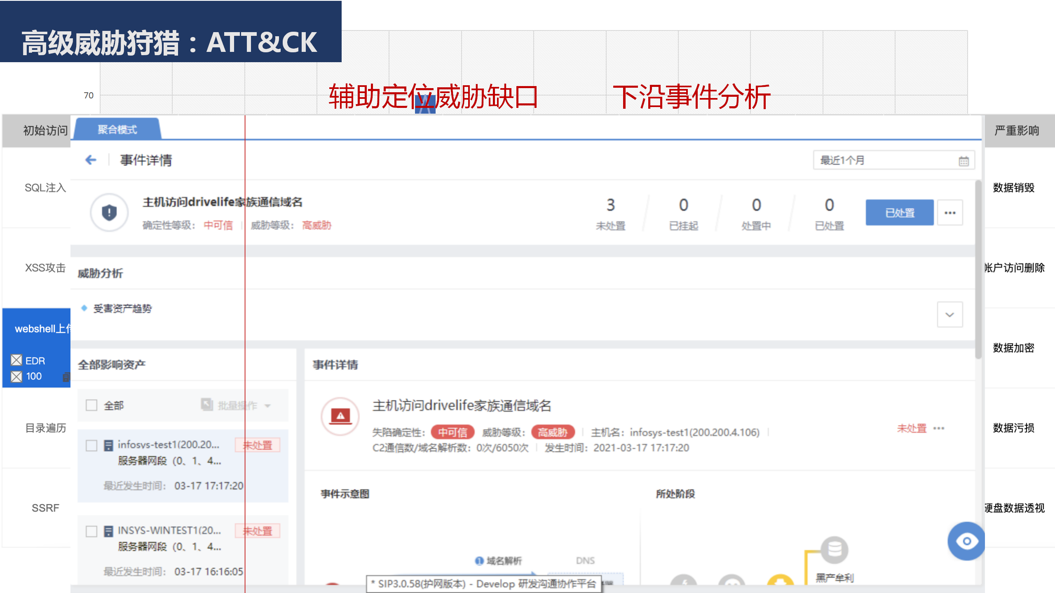Check the infosvs-test1 asset checkbox
Screen dimensions: 1055x593
(91, 446)
